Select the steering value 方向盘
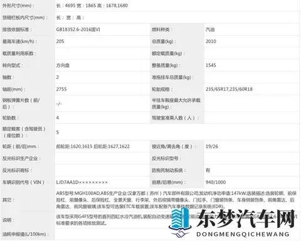 click(x=63, y=66)
